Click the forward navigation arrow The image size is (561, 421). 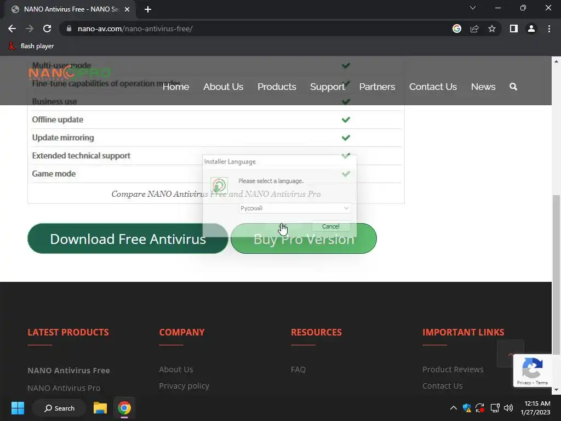[30, 29]
